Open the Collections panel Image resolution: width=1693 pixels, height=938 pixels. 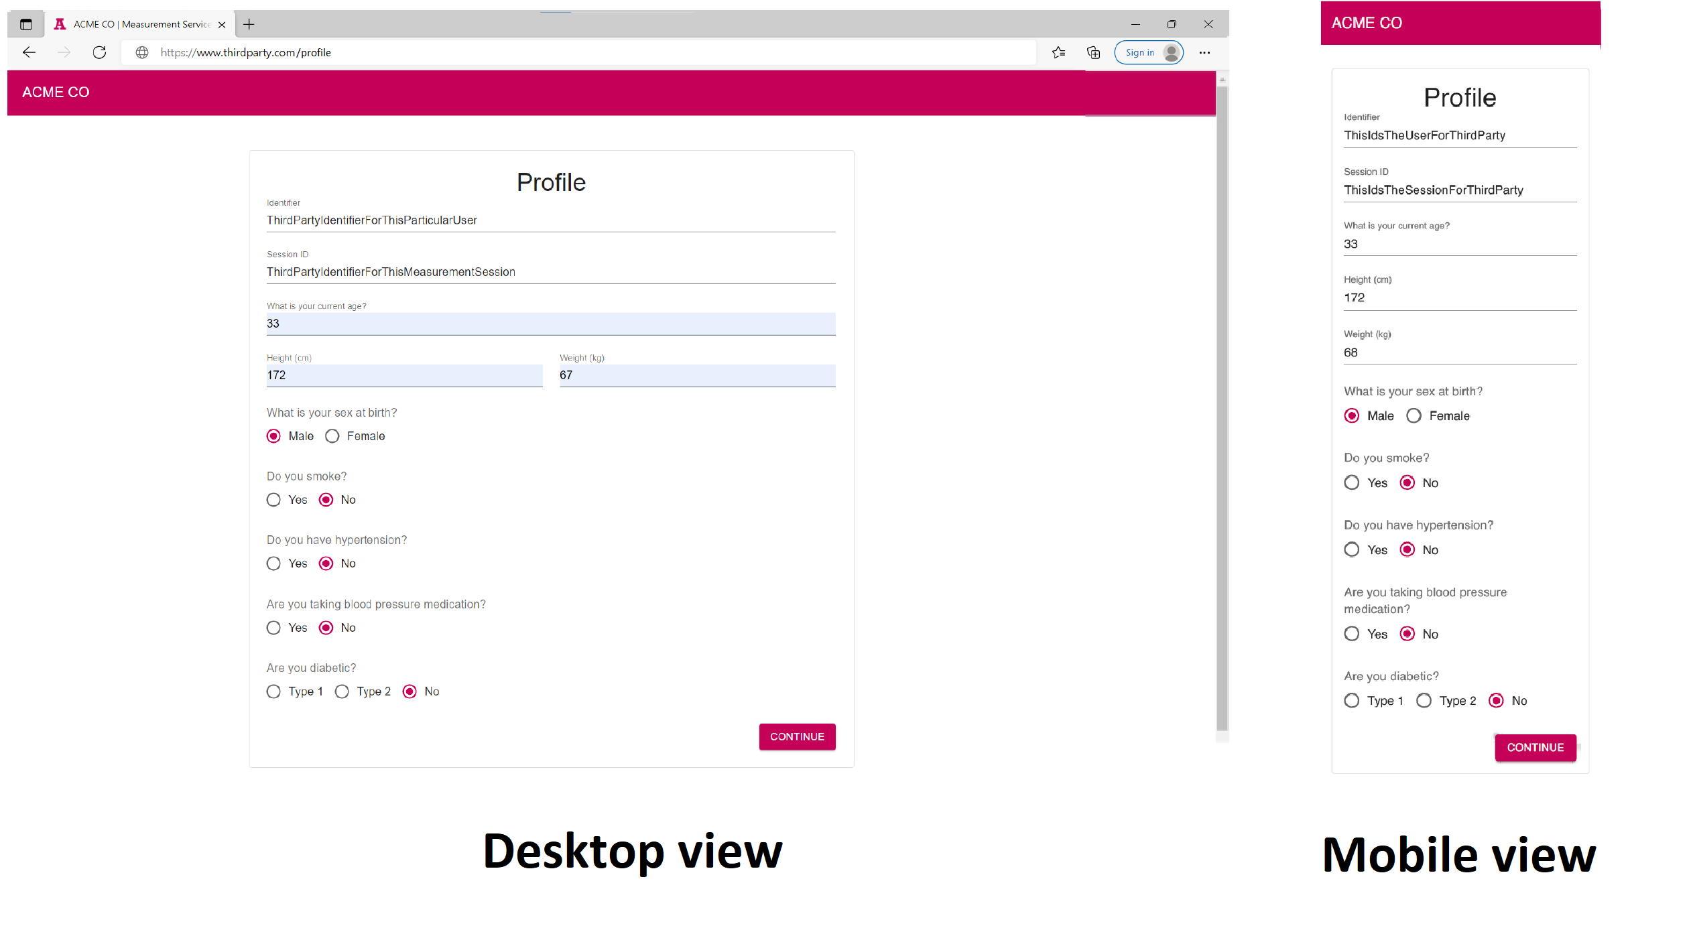click(1093, 52)
